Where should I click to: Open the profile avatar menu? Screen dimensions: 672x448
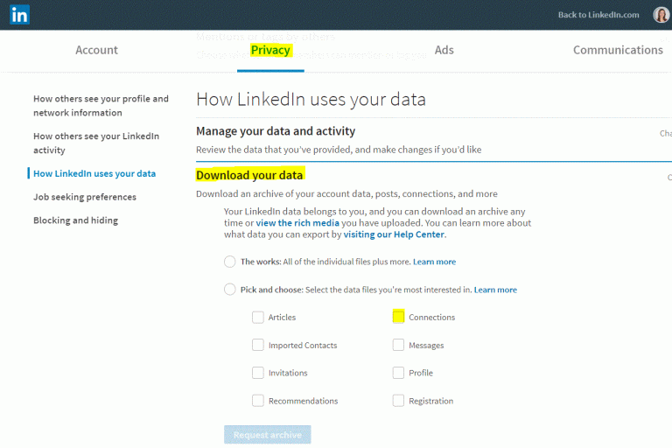(661, 15)
